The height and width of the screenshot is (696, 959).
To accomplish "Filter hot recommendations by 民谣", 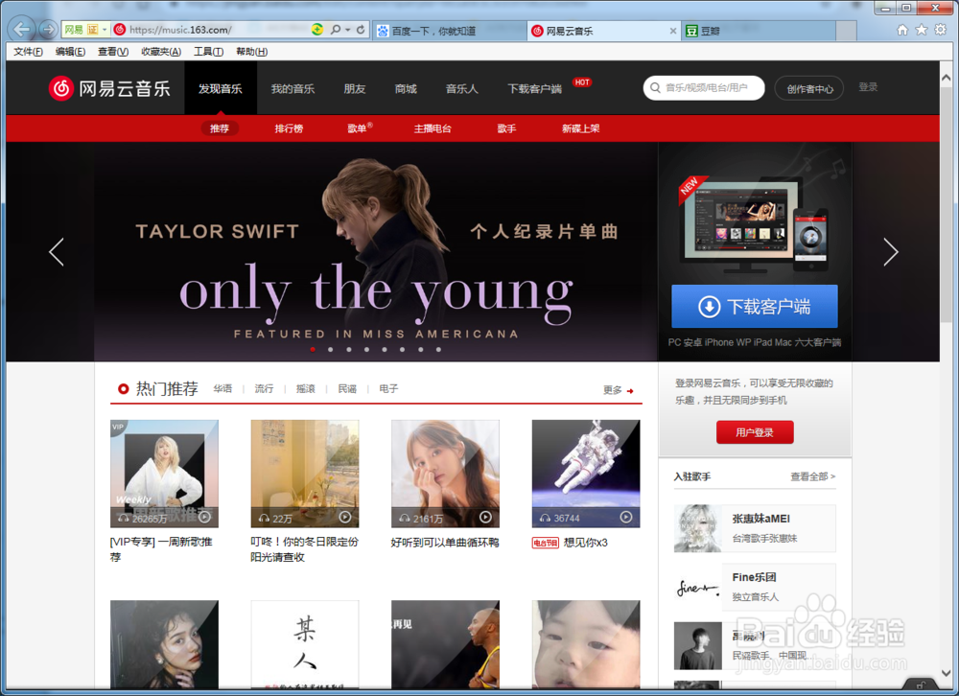I will (347, 388).
